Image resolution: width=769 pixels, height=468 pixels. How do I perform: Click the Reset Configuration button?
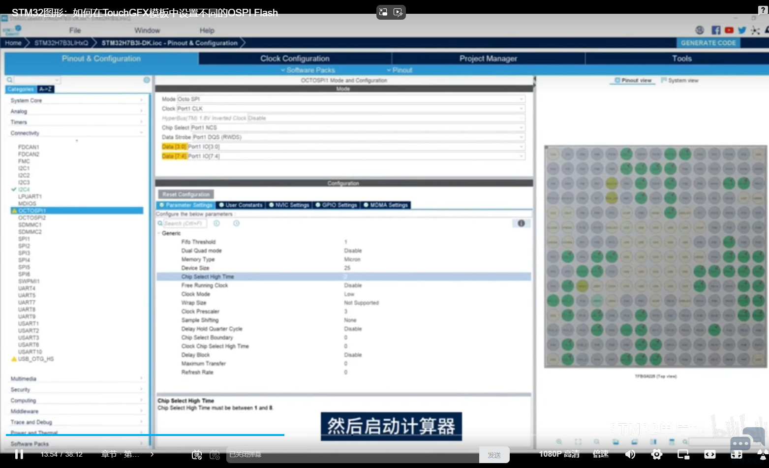tap(186, 194)
